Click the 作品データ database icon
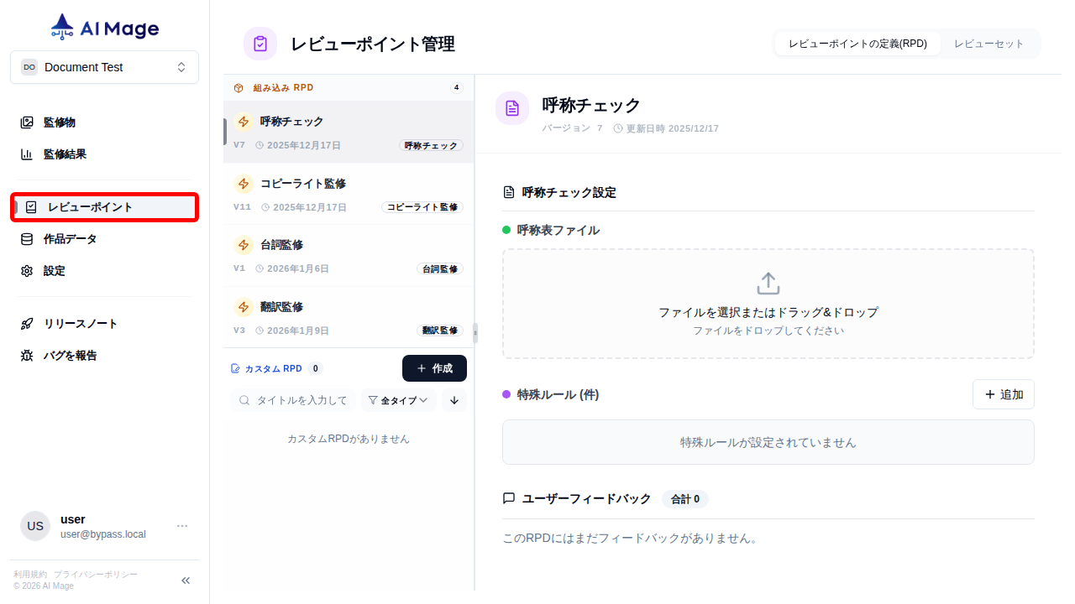 pyautogui.click(x=27, y=238)
